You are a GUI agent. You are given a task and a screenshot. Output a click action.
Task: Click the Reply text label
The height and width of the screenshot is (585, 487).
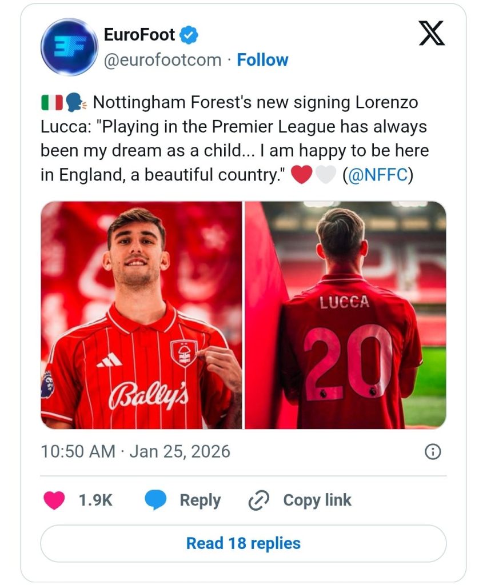pos(200,500)
